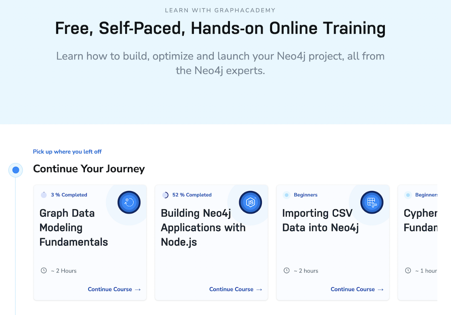This screenshot has width=451, height=315.
Task: Click the Importing CSV grid badge icon
Action: tap(372, 202)
